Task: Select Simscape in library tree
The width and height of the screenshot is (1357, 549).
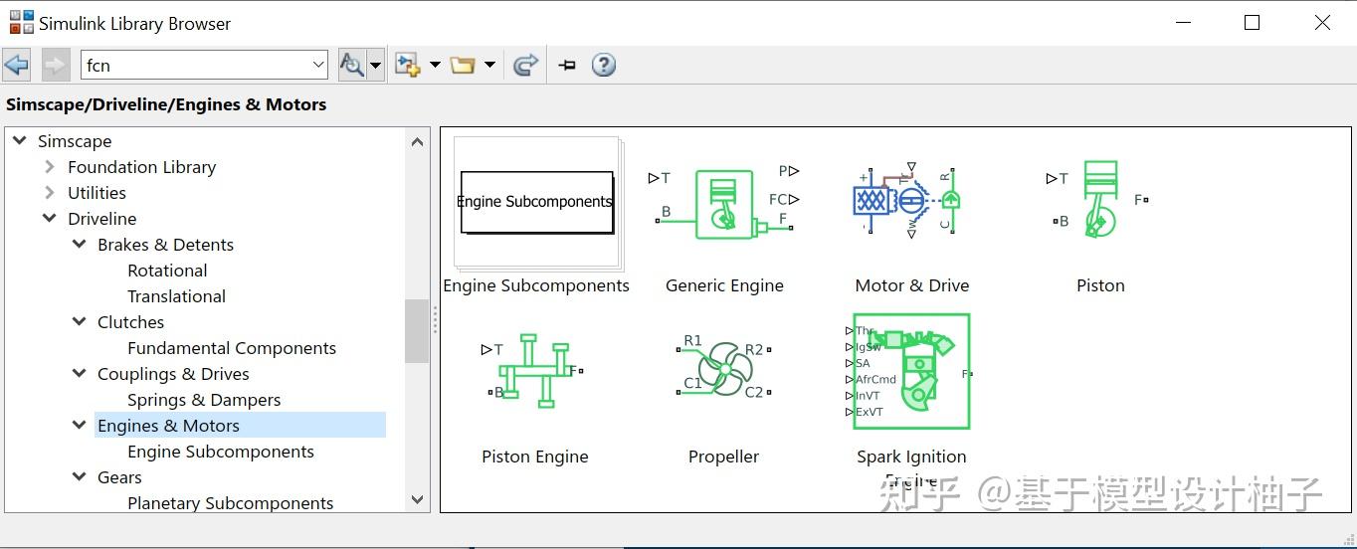Action: (x=75, y=141)
